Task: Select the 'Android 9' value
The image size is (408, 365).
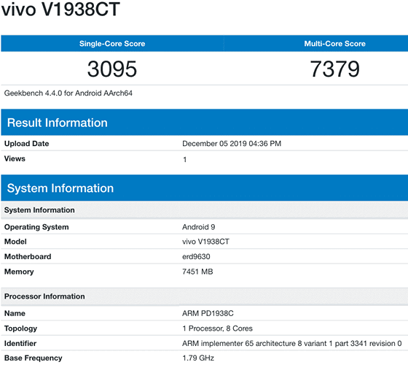Action: (198, 227)
